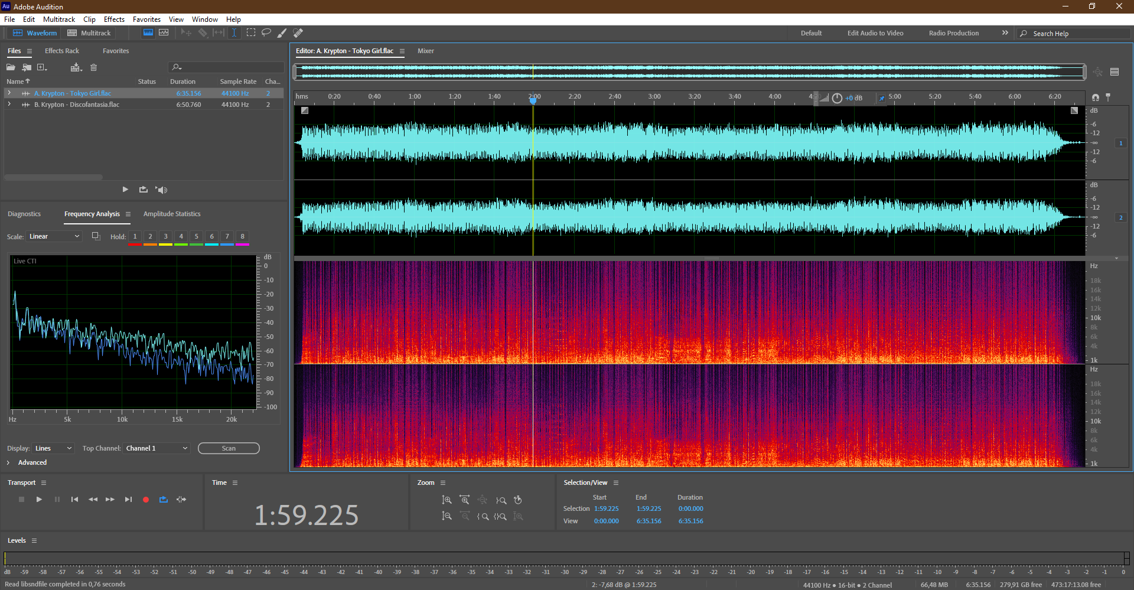The width and height of the screenshot is (1134, 590).
Task: Switch to the Diagnostics tab
Action: (24, 214)
